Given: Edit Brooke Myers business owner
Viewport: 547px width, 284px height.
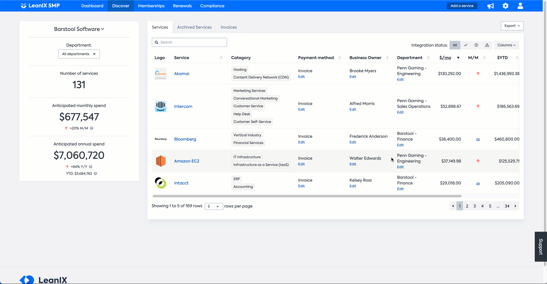Looking at the screenshot, I should tap(353, 77).
